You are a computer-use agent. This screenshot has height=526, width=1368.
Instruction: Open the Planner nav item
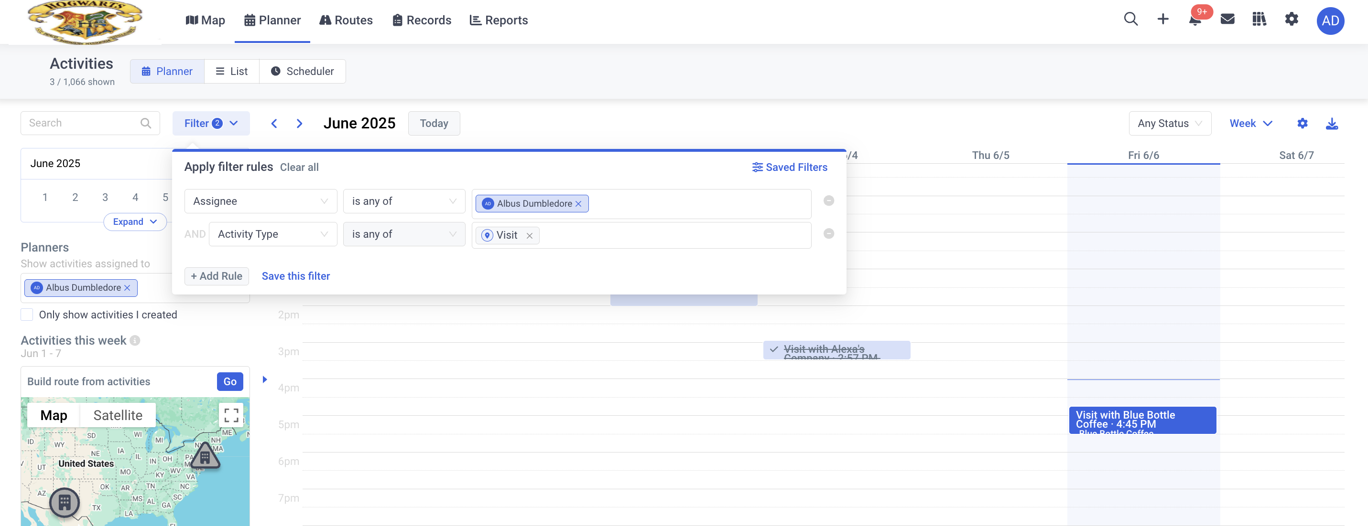tap(272, 20)
